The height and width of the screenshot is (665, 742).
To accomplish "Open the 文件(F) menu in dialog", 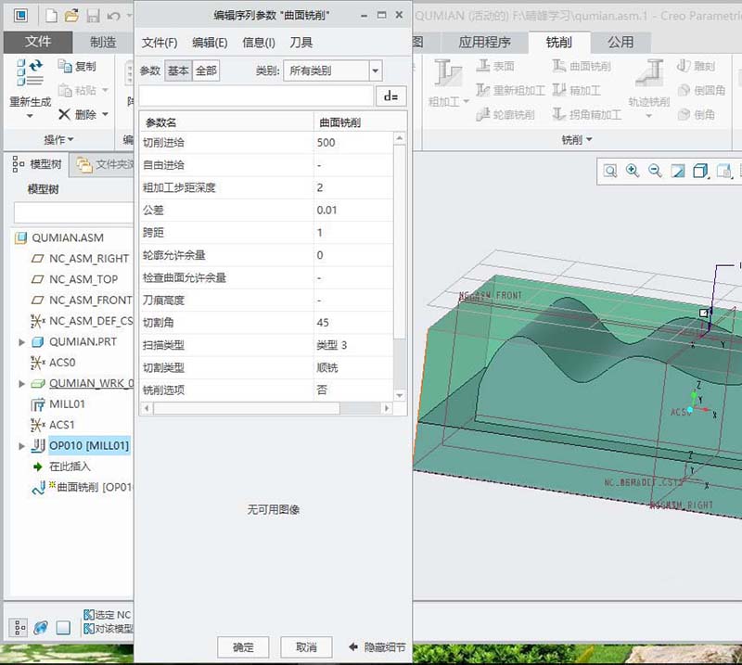I will coord(160,43).
